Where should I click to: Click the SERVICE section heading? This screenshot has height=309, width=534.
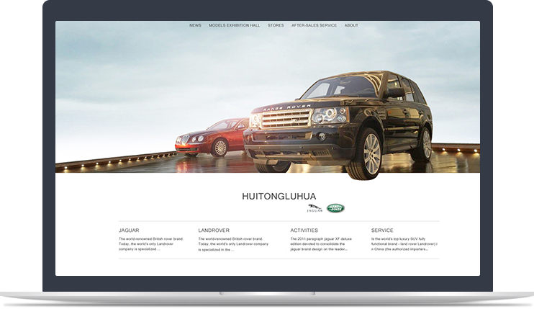pyautogui.click(x=382, y=230)
